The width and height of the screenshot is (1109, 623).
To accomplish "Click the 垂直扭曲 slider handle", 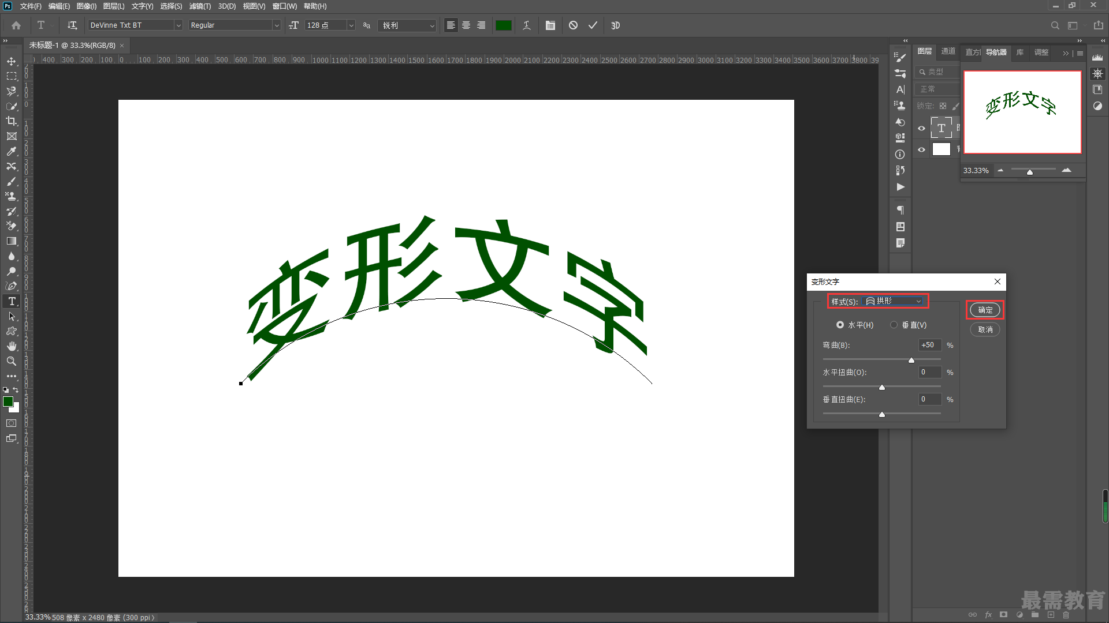I will 882,415.
